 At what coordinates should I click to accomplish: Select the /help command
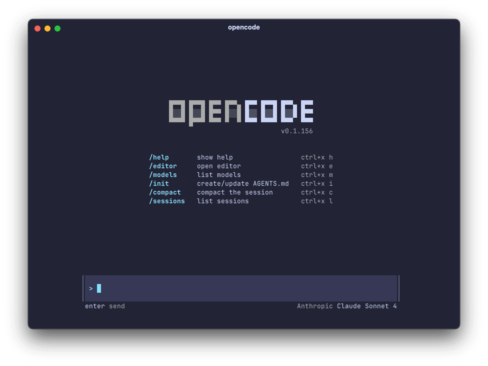pos(159,157)
